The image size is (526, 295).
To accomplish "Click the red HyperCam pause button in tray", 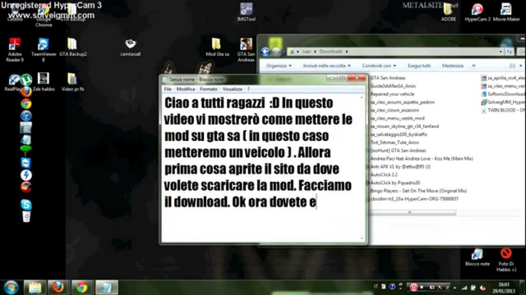I will (414, 287).
